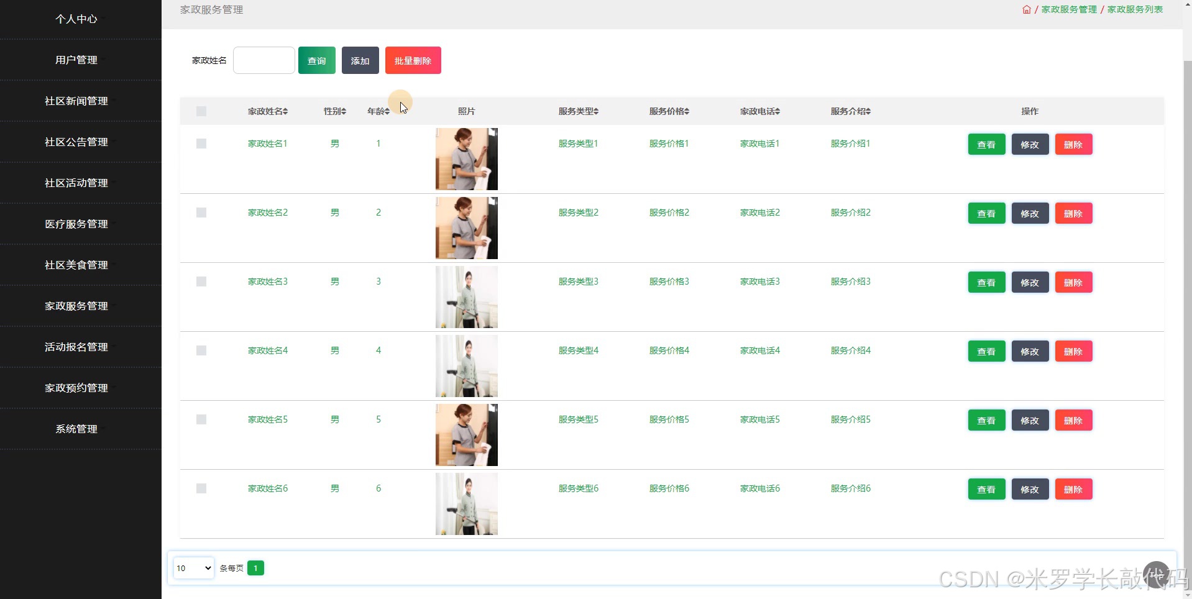The height and width of the screenshot is (599, 1192).
Task: Click 查看 for row 家政姓名3
Action: click(987, 282)
